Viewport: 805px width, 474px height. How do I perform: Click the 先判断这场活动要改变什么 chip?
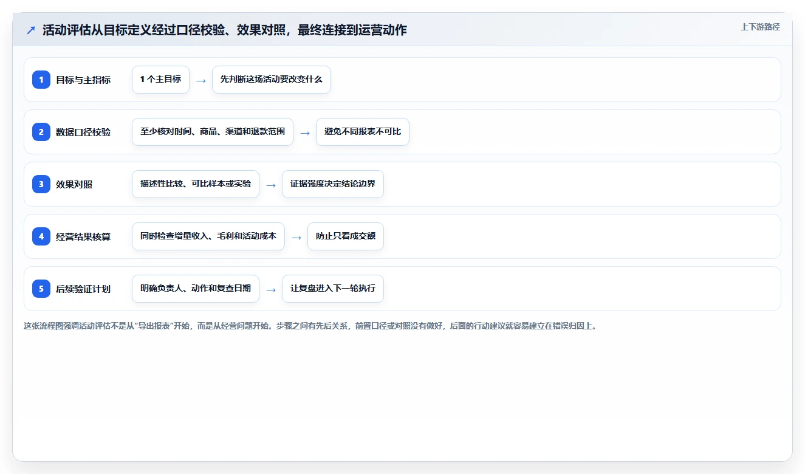272,80
